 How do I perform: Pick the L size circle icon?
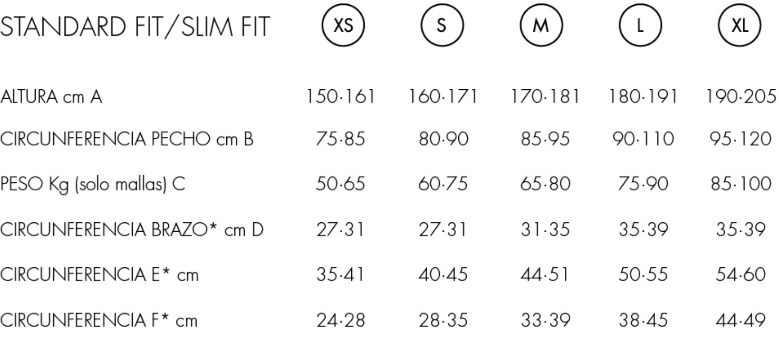640,26
